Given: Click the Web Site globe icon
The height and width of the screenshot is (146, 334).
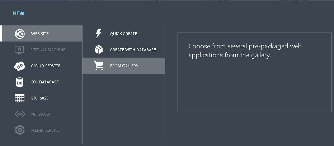Looking at the screenshot, I should (19, 34).
